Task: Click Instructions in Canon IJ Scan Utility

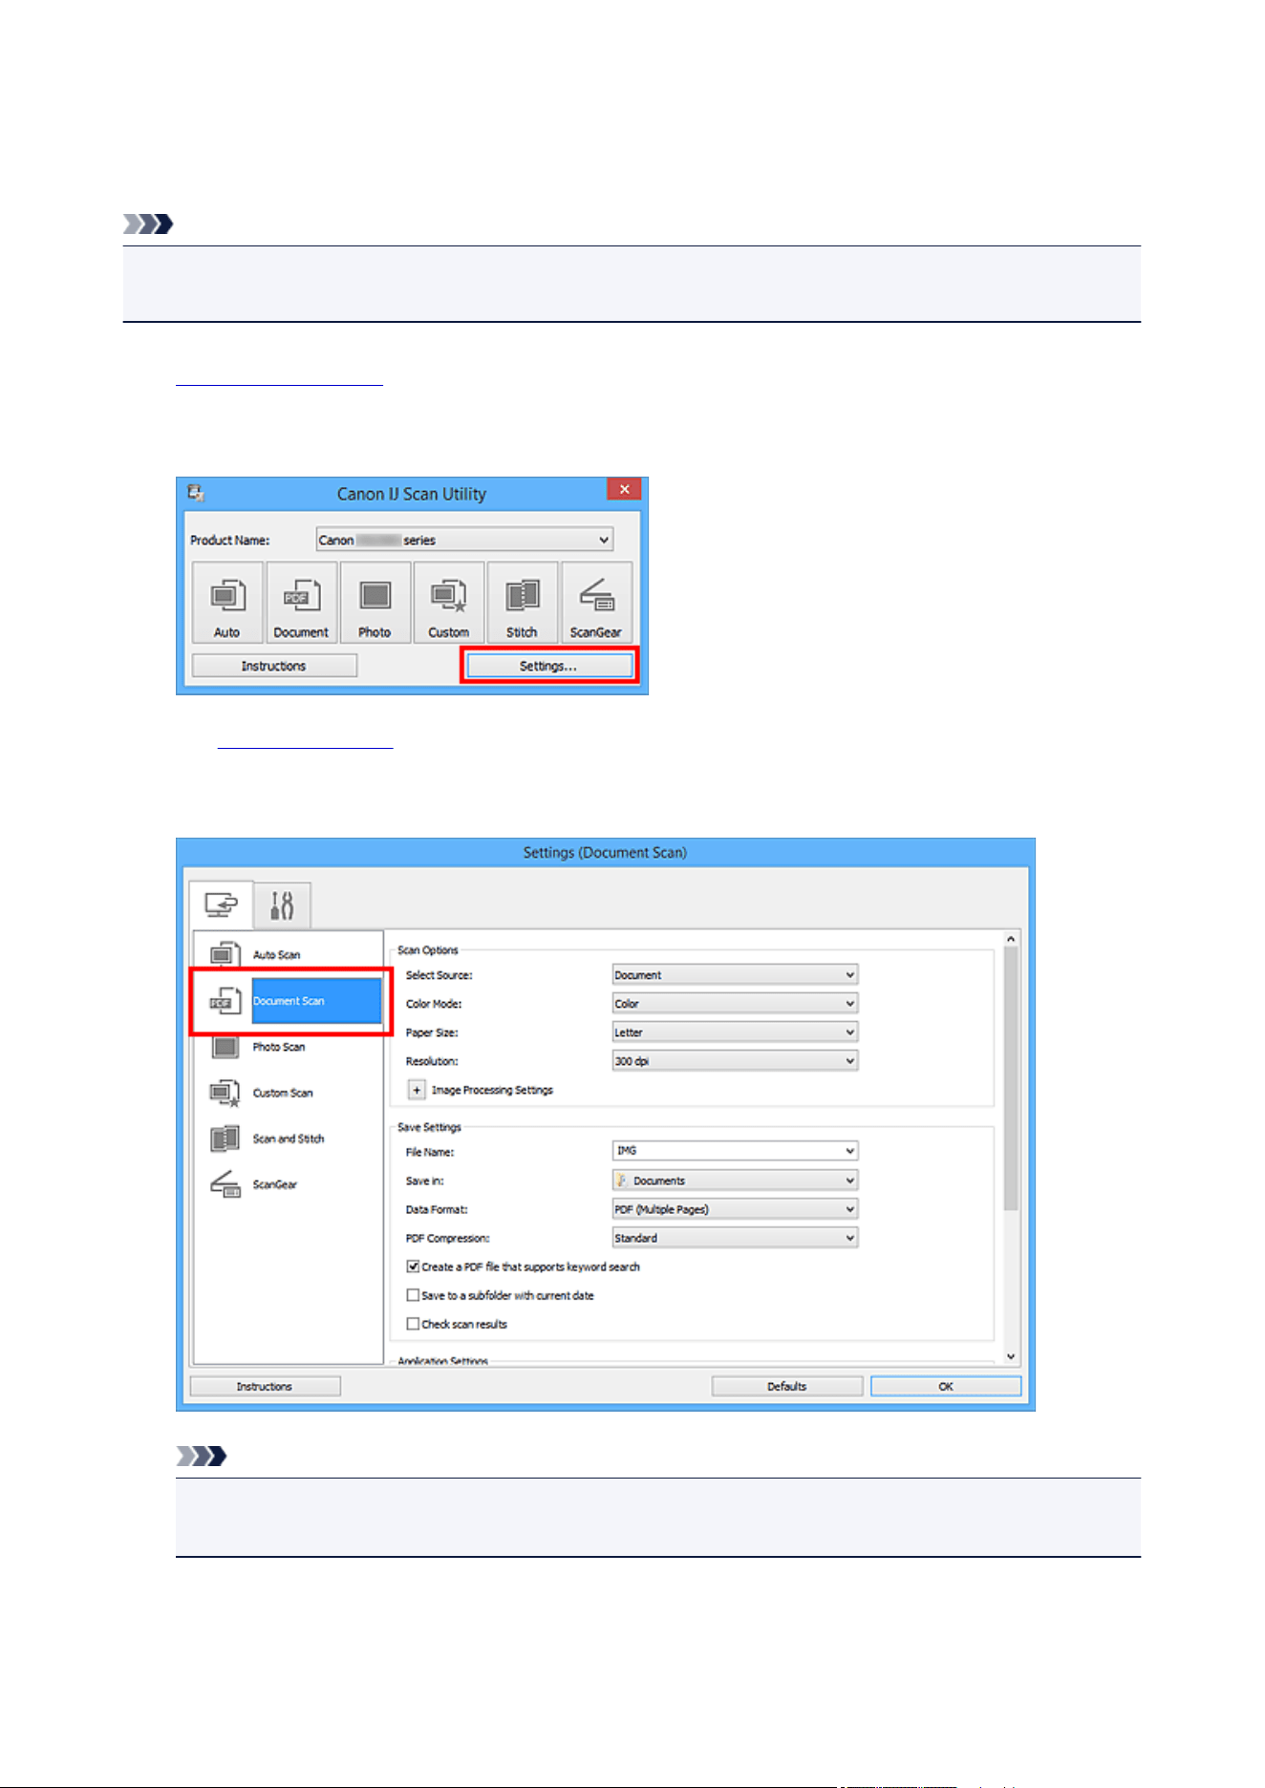Action: [274, 666]
